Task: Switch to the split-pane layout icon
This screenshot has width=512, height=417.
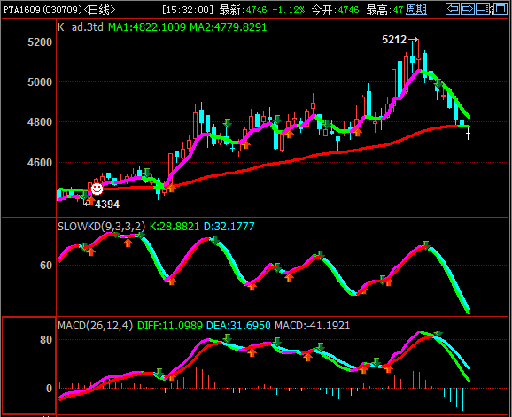Action: pos(484,9)
